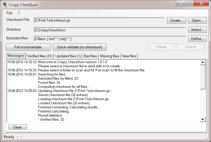211x142 pixels.
Task: Click the Checksum File path field
Action: point(99,20)
